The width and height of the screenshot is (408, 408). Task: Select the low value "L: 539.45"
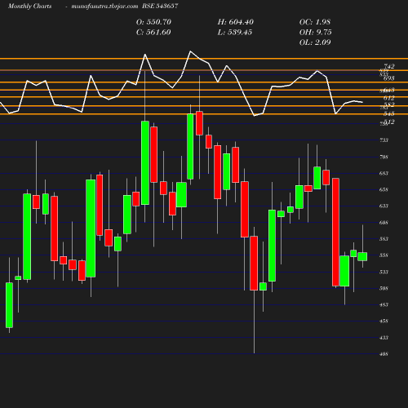tap(235, 33)
